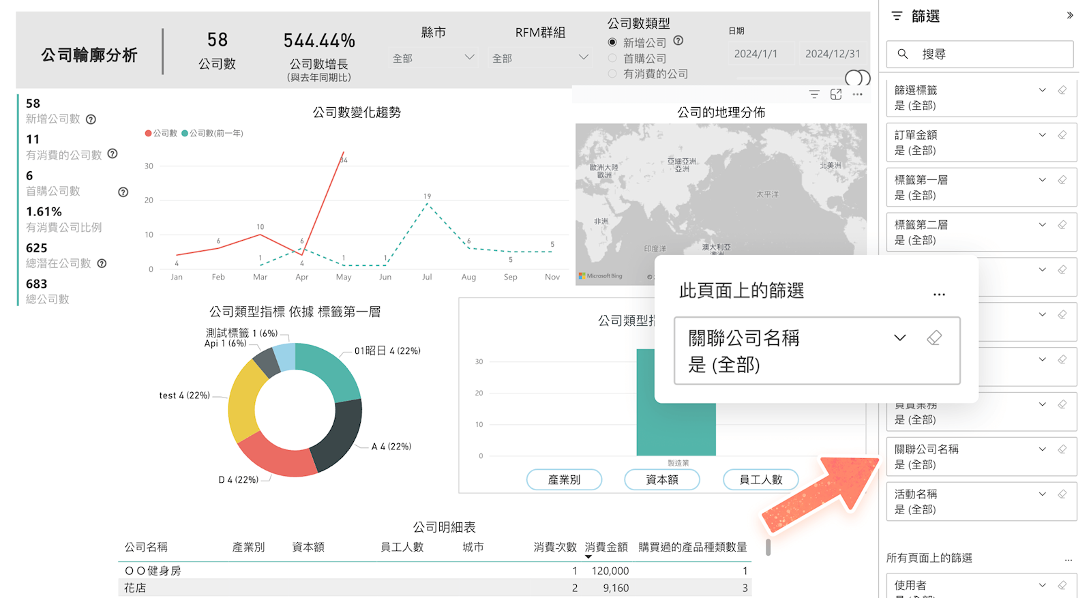1091x598 pixels.
Task: Select the 有消費的公司 radio option
Action: coord(612,74)
